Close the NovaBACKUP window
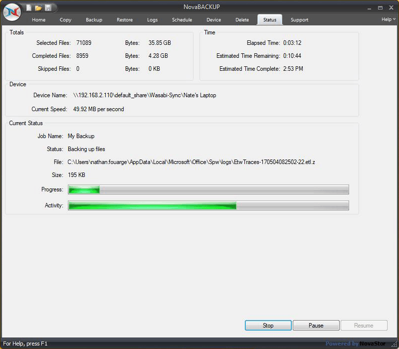This screenshot has width=399, height=349. pyautogui.click(x=392, y=7)
